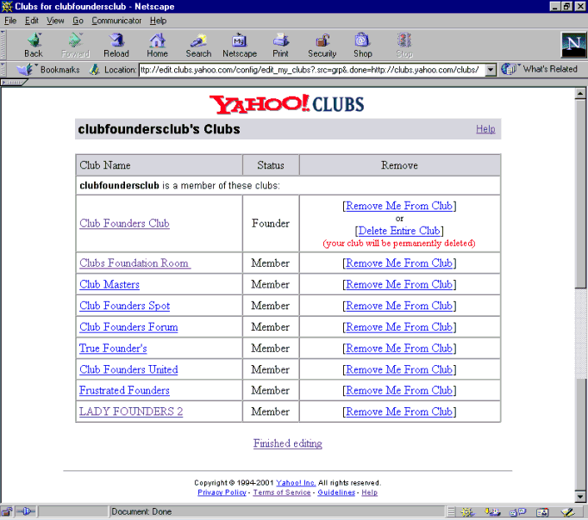
Task: Open the Club Founders Spot link
Action: 124,306
